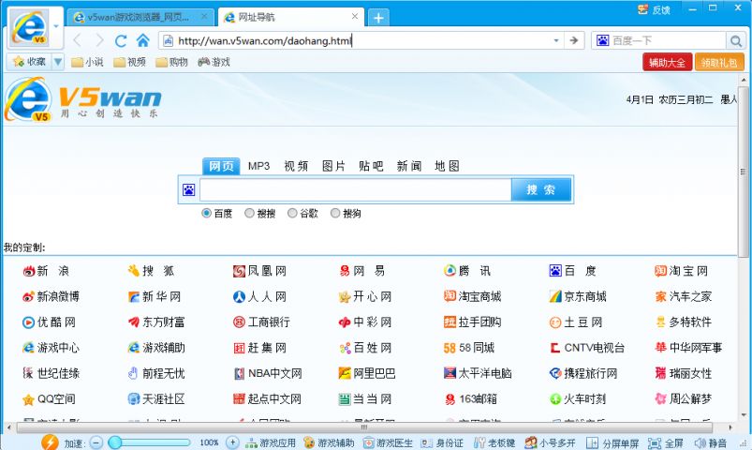Open 游戏医生 in status bar
Viewport: 752px width, 450px height.
(388, 442)
